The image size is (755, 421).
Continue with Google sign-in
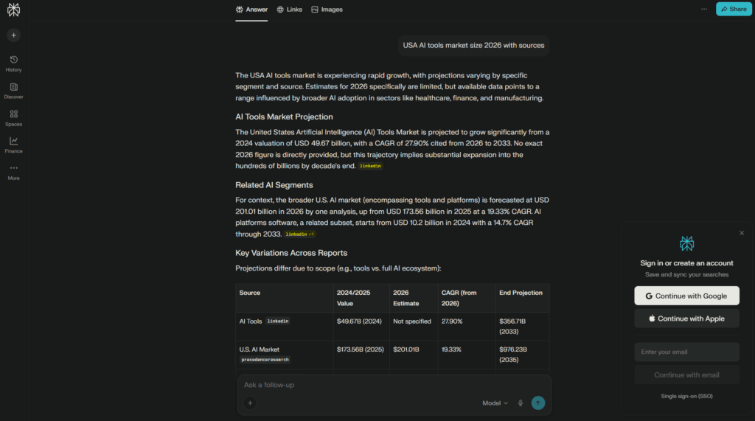pos(686,296)
